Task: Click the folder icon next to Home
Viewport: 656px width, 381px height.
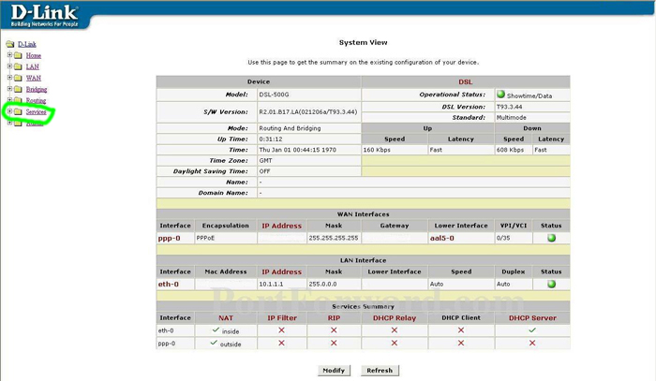Action: (18, 55)
